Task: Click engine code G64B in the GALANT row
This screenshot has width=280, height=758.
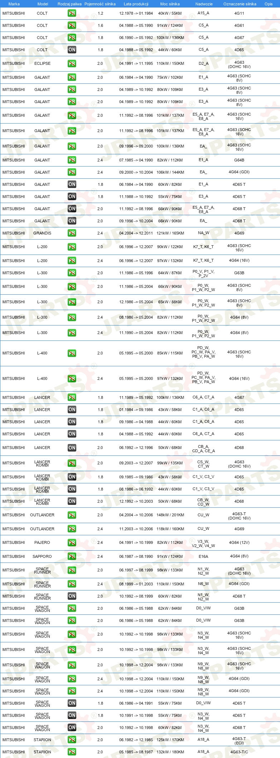Action: coord(239,160)
